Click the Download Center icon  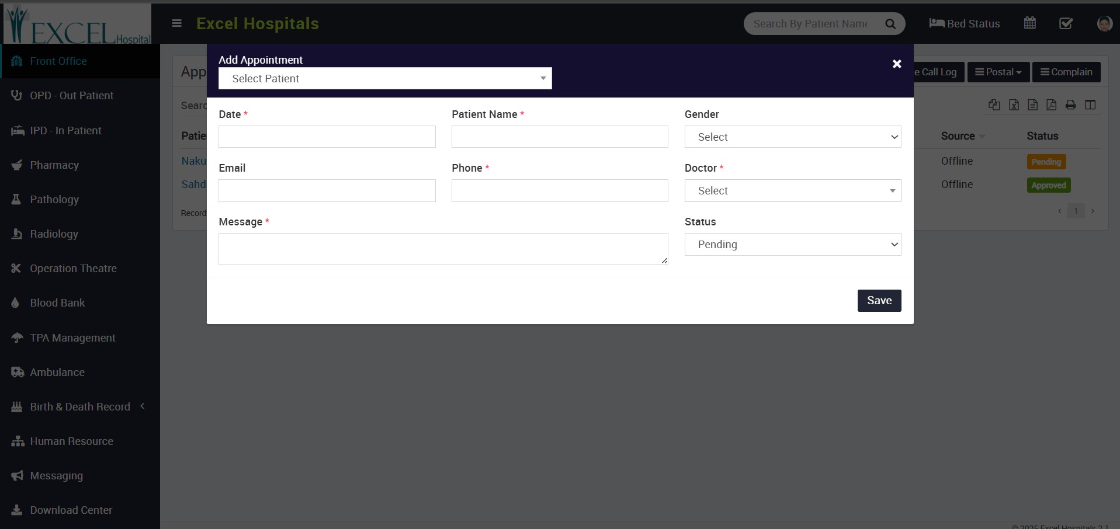17,510
